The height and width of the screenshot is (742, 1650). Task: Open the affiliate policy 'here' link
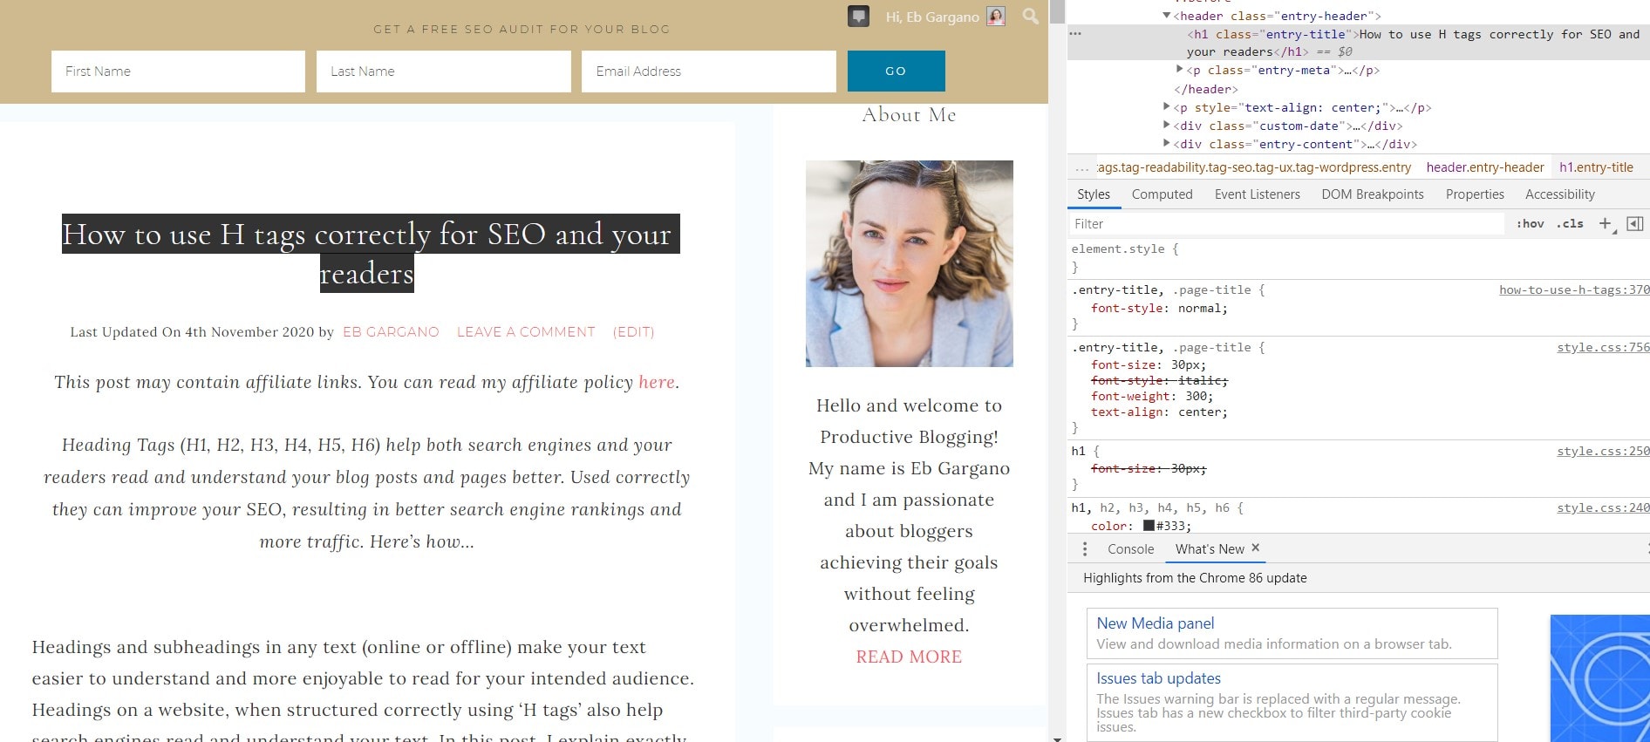pos(656,382)
